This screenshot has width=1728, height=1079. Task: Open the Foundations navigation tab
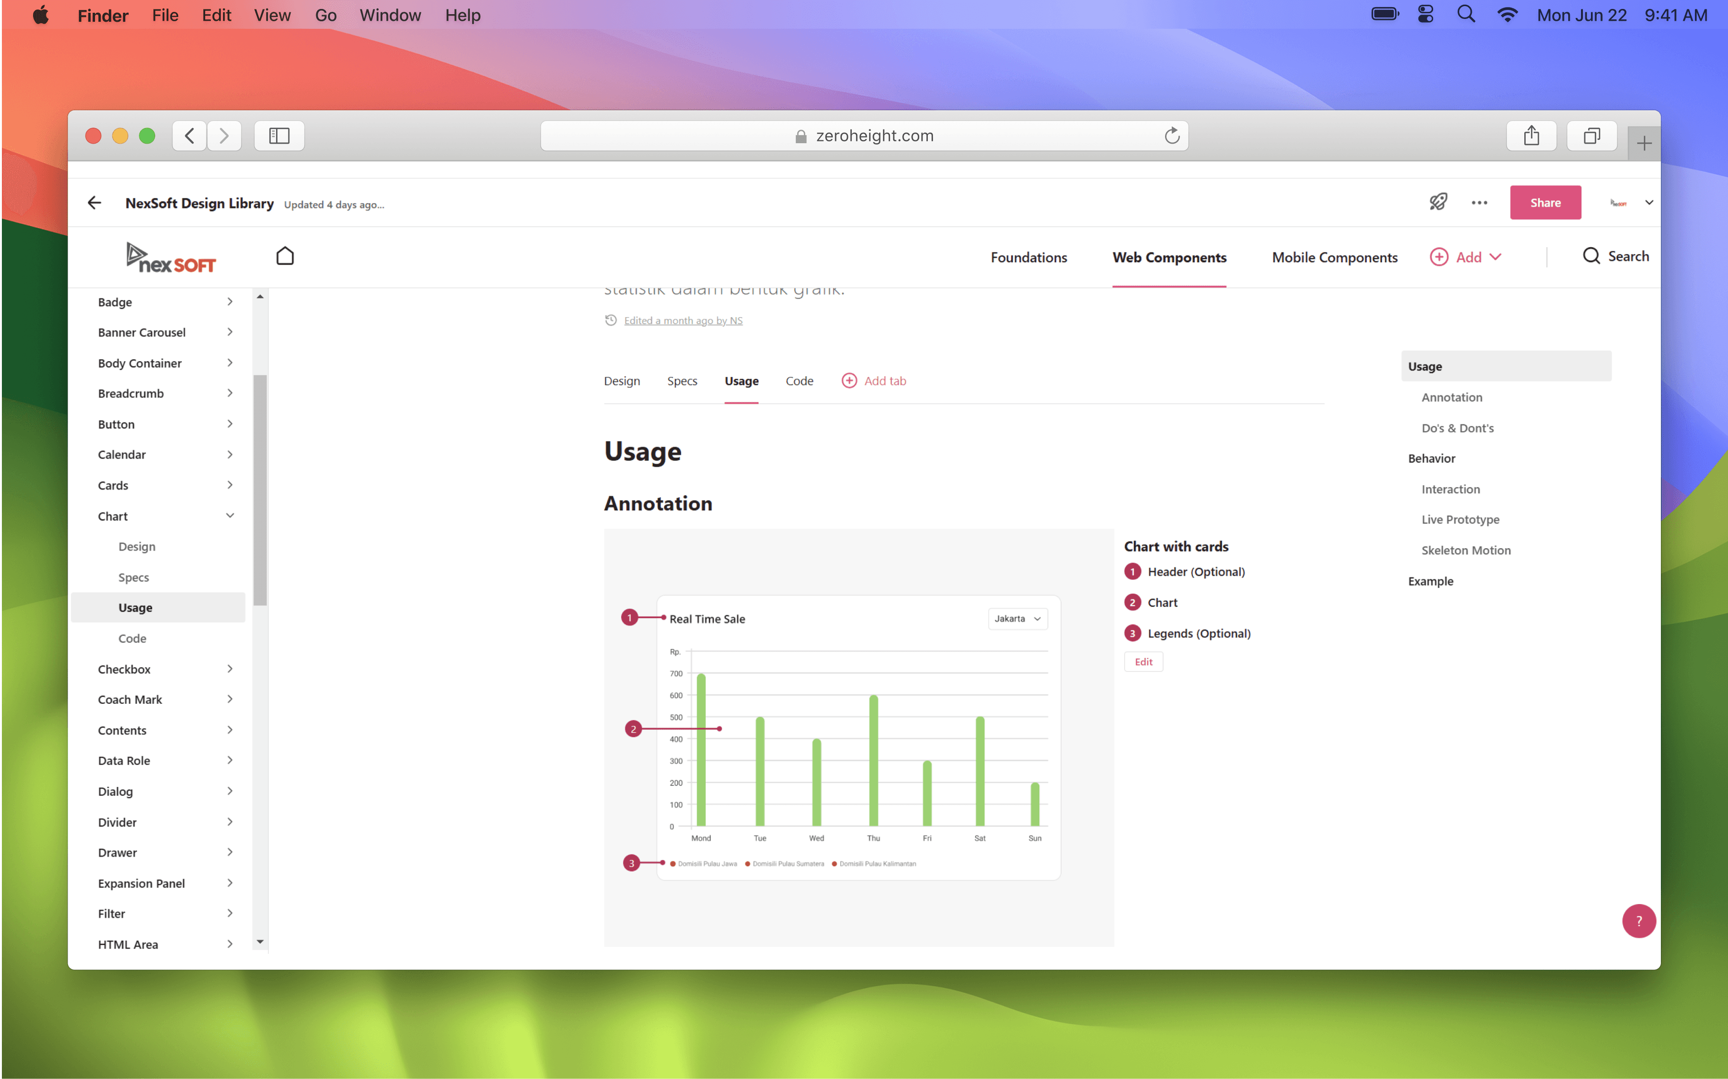[1028, 257]
